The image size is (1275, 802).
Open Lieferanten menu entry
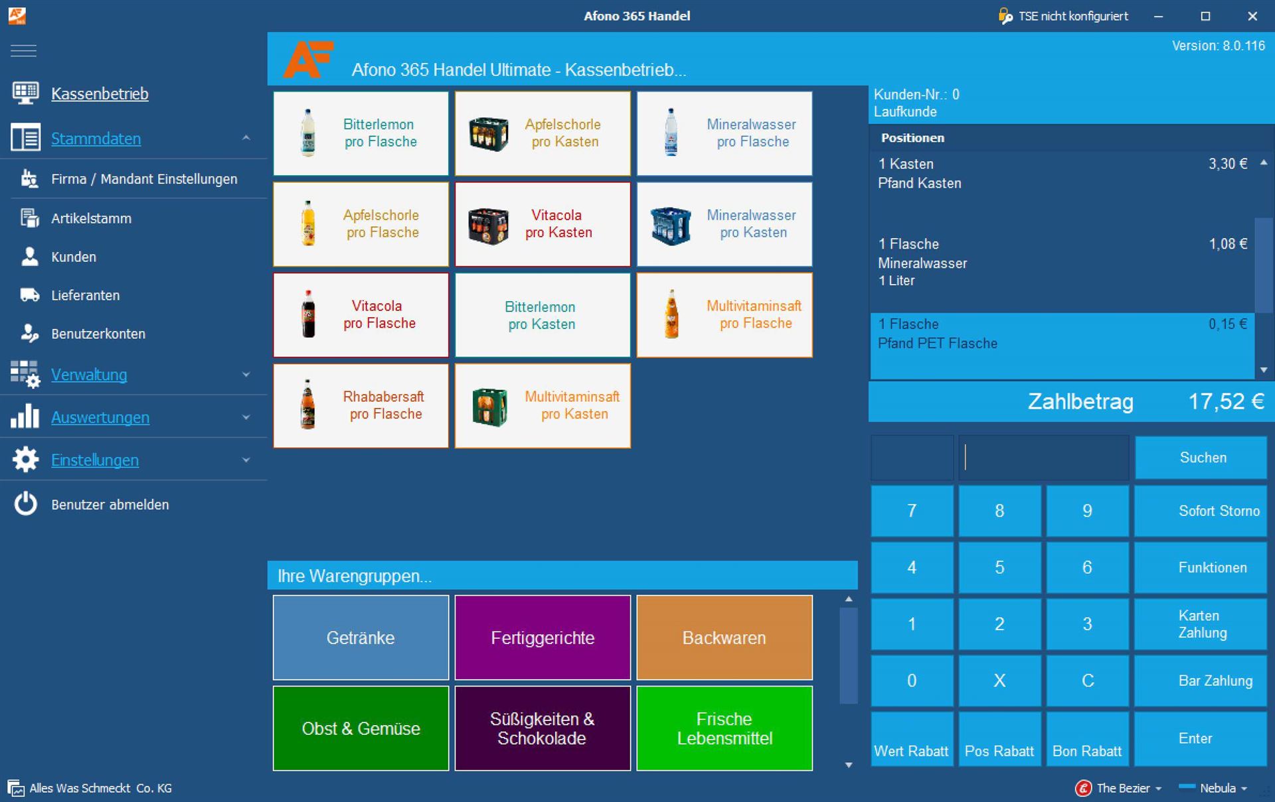click(x=86, y=295)
